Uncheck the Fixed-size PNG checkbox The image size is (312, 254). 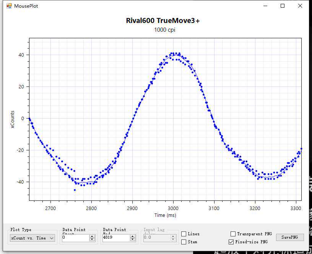(231, 242)
